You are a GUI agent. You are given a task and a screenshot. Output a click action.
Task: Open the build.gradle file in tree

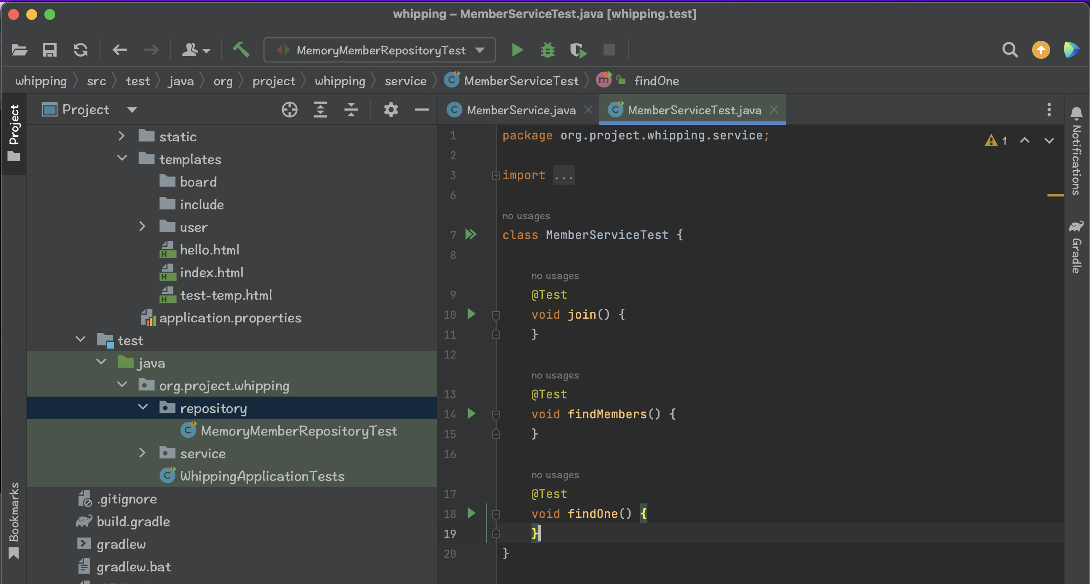(x=133, y=522)
